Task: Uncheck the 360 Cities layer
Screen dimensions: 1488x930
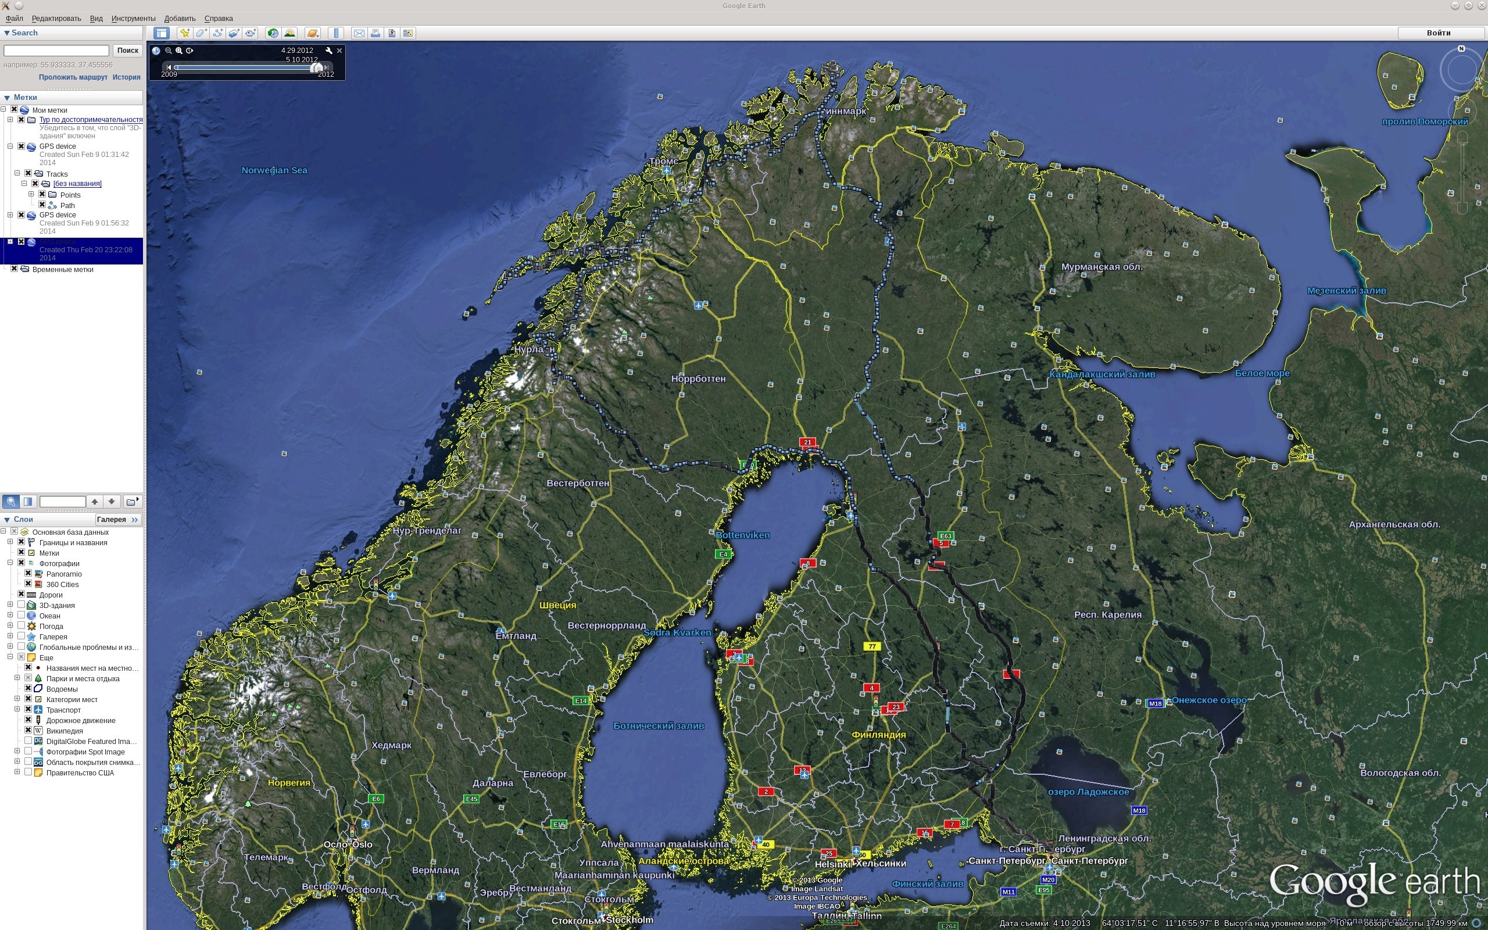Action: [28, 584]
